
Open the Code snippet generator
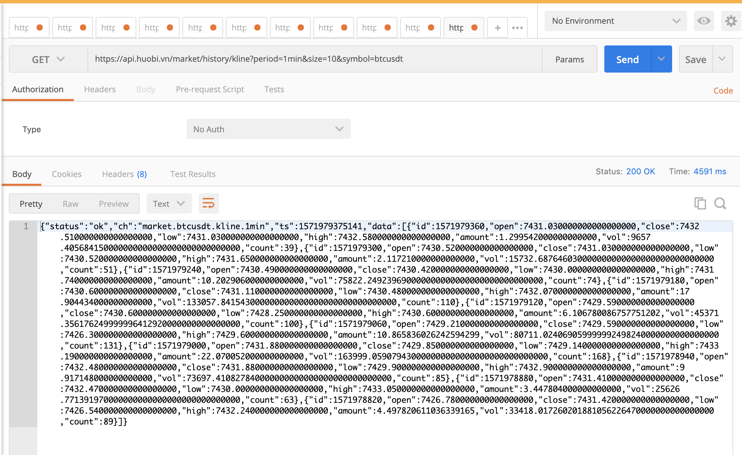(723, 90)
